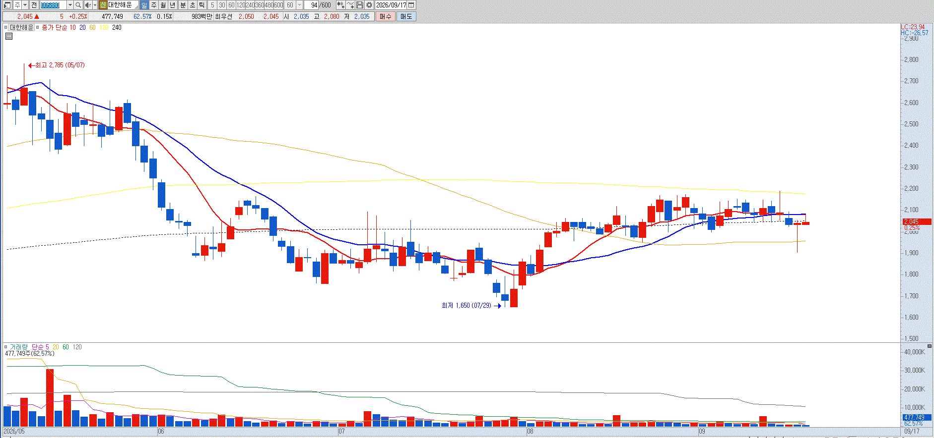Image resolution: width=934 pixels, height=438 pixels.
Task: Switch to the 분 minute period
Action: [183, 5]
